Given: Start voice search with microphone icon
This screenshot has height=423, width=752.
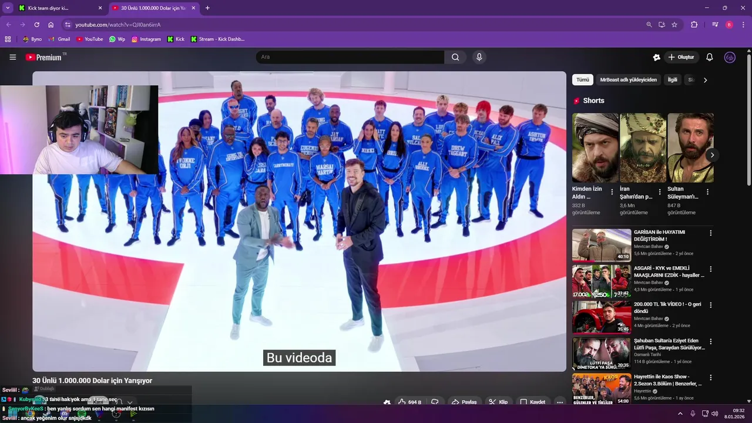Looking at the screenshot, I should 479,57.
